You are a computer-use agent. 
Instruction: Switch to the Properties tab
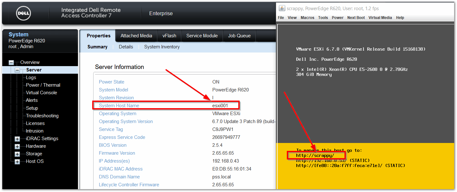(x=99, y=36)
